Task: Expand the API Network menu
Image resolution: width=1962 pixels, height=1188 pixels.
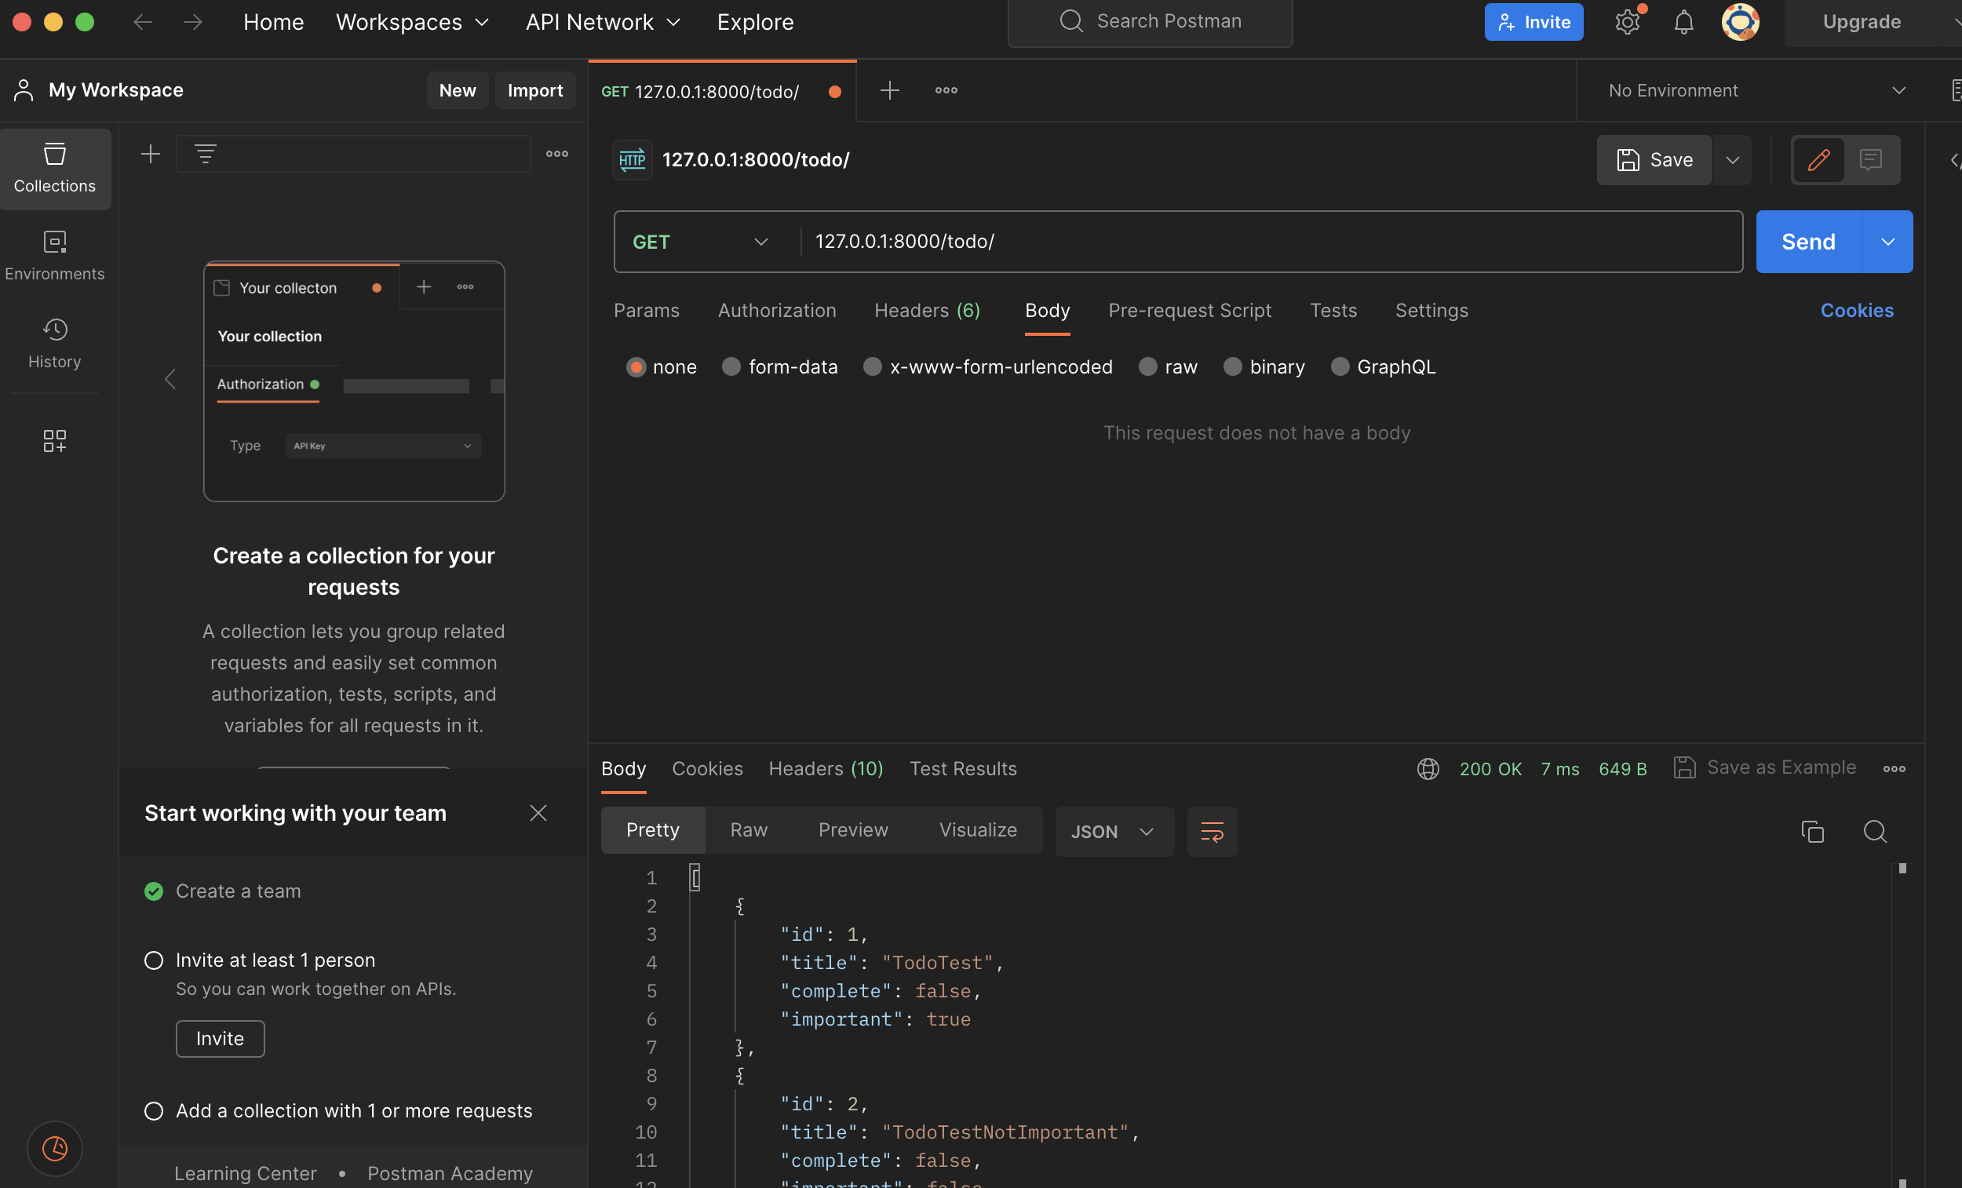Action: 604,22
